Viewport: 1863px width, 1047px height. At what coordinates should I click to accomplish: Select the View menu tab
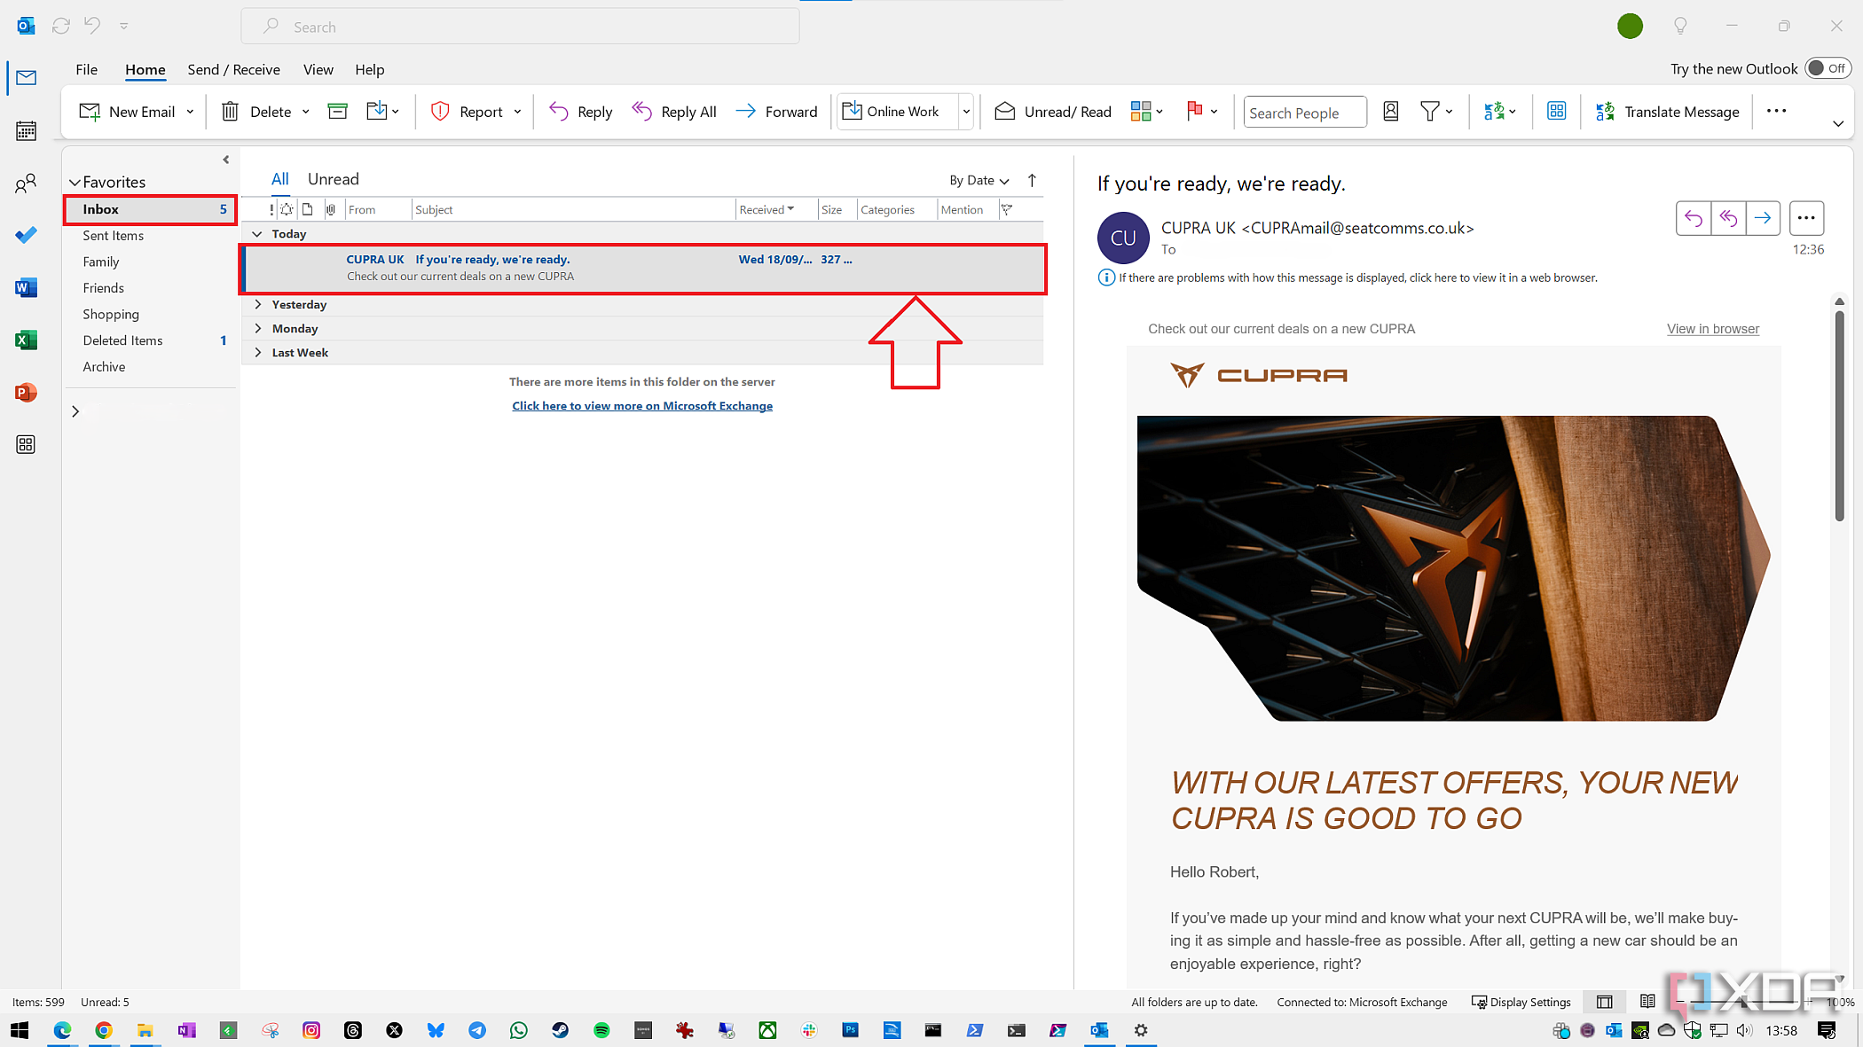click(318, 69)
